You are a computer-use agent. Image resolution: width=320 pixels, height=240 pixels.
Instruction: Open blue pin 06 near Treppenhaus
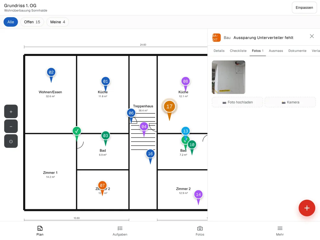tap(131, 113)
